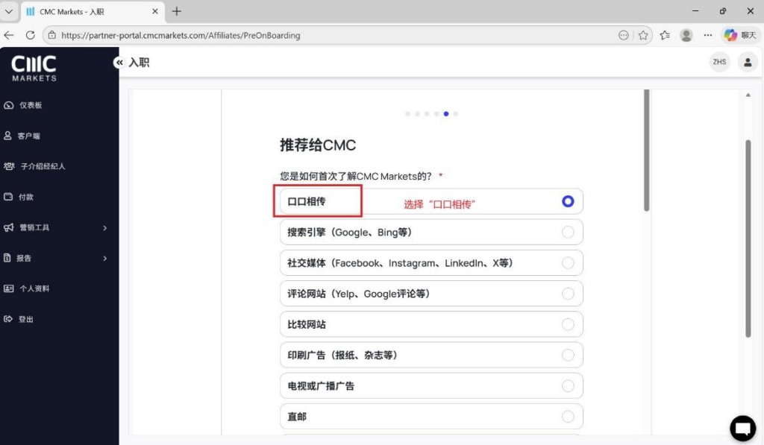This screenshot has width=764, height=445.
Task: Expand the 营销工具 marketing tools submenu
Action: click(x=104, y=228)
